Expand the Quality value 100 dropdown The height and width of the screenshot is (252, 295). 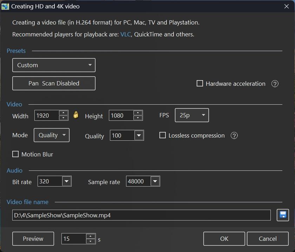139,135
